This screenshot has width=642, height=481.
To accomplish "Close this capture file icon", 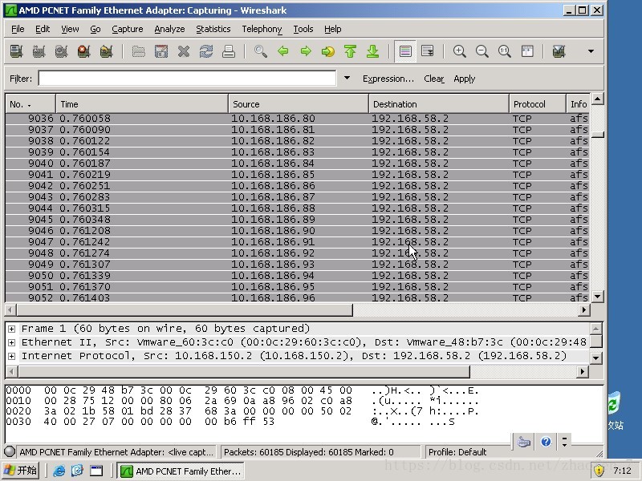I will click(x=184, y=51).
